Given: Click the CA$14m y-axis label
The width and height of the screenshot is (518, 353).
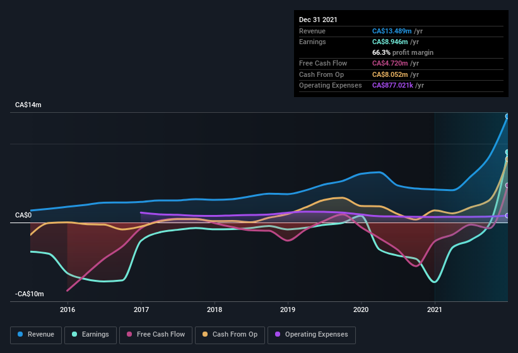Looking at the screenshot, I should [28, 105].
